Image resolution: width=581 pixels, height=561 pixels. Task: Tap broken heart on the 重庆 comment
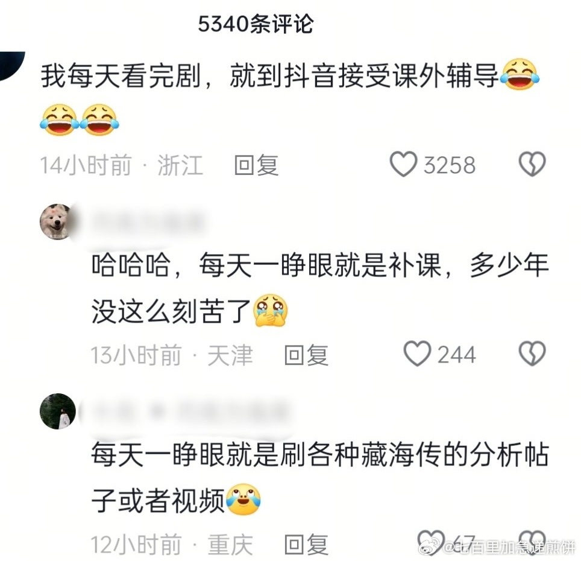coord(532,542)
